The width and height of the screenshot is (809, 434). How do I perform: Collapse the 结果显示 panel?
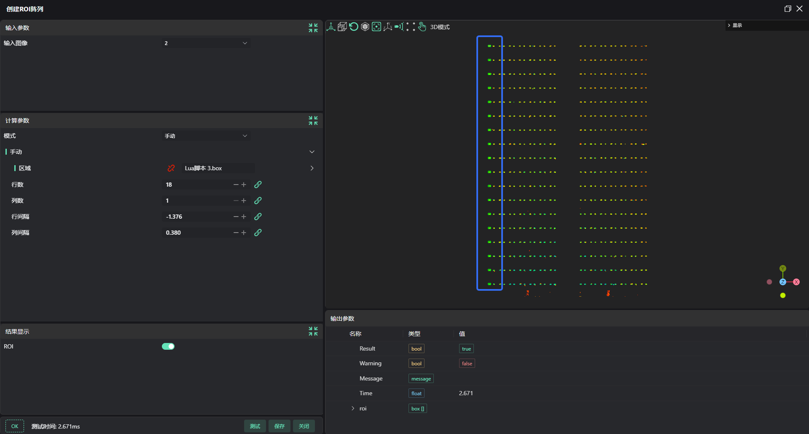click(313, 331)
